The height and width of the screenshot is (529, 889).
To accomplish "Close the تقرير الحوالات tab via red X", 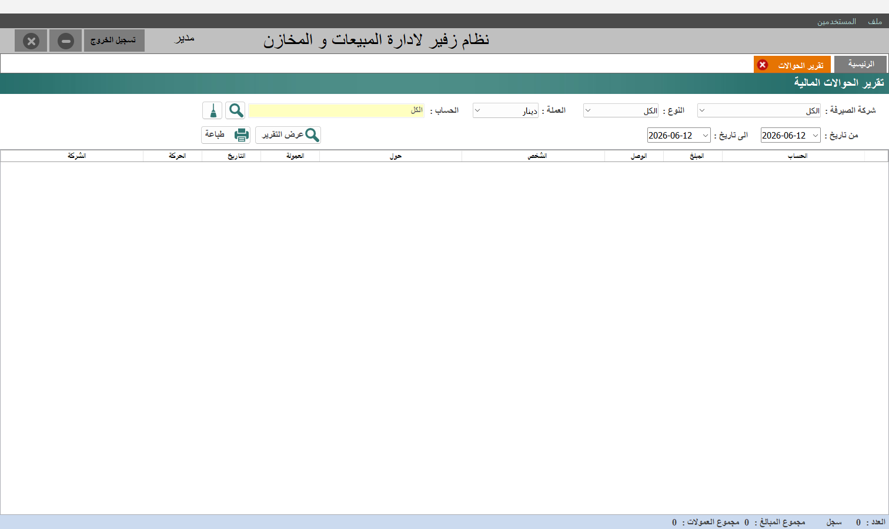I will (x=763, y=65).
